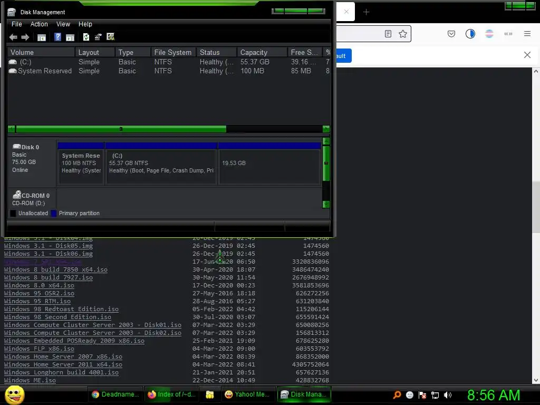Open Windows 3.1 - Disk05.img link
This screenshot has width=540, height=405.
click(48, 246)
